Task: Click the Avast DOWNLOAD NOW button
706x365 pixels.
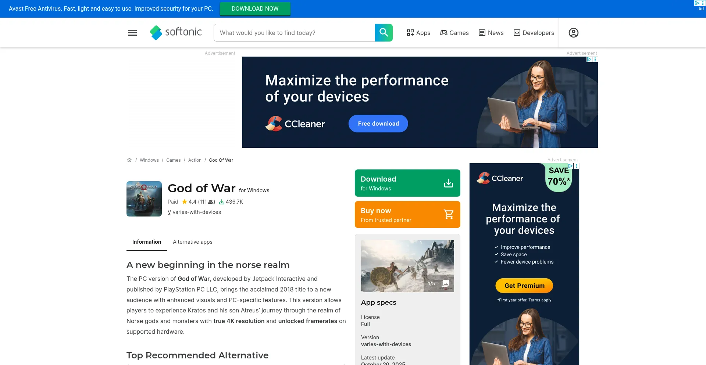Action: click(x=255, y=9)
